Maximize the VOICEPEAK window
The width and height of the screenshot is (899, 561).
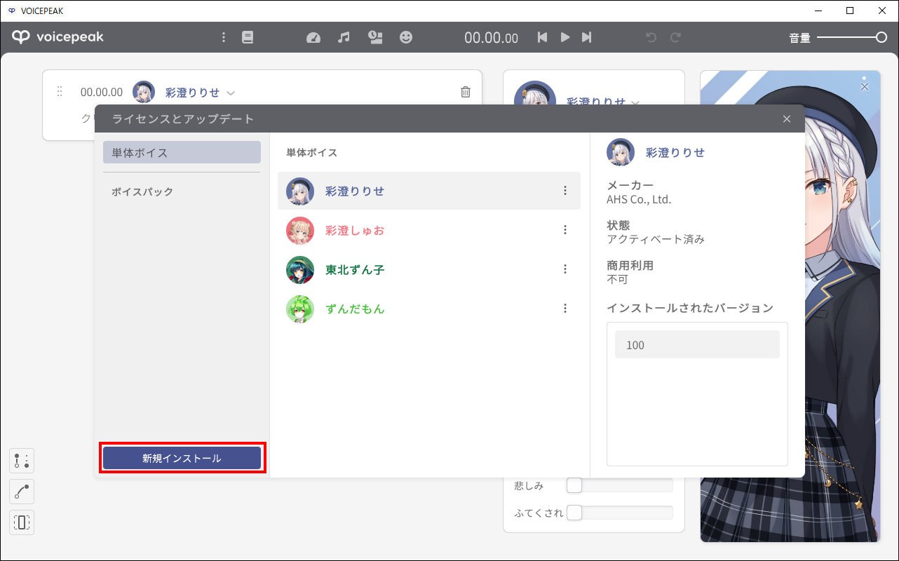850,11
